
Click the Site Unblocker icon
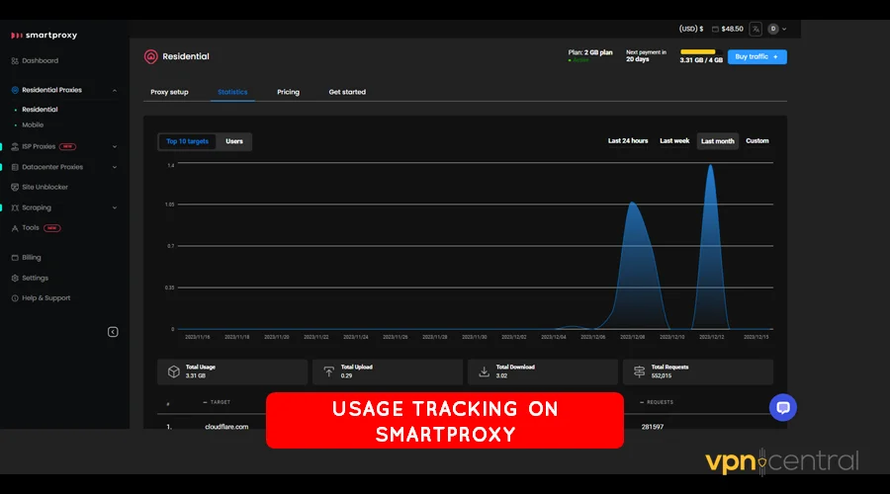tap(15, 187)
